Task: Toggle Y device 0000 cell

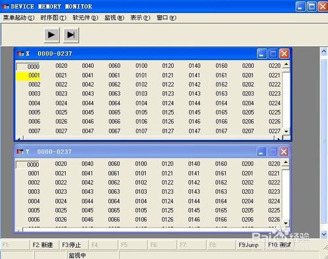Action: tap(28, 164)
